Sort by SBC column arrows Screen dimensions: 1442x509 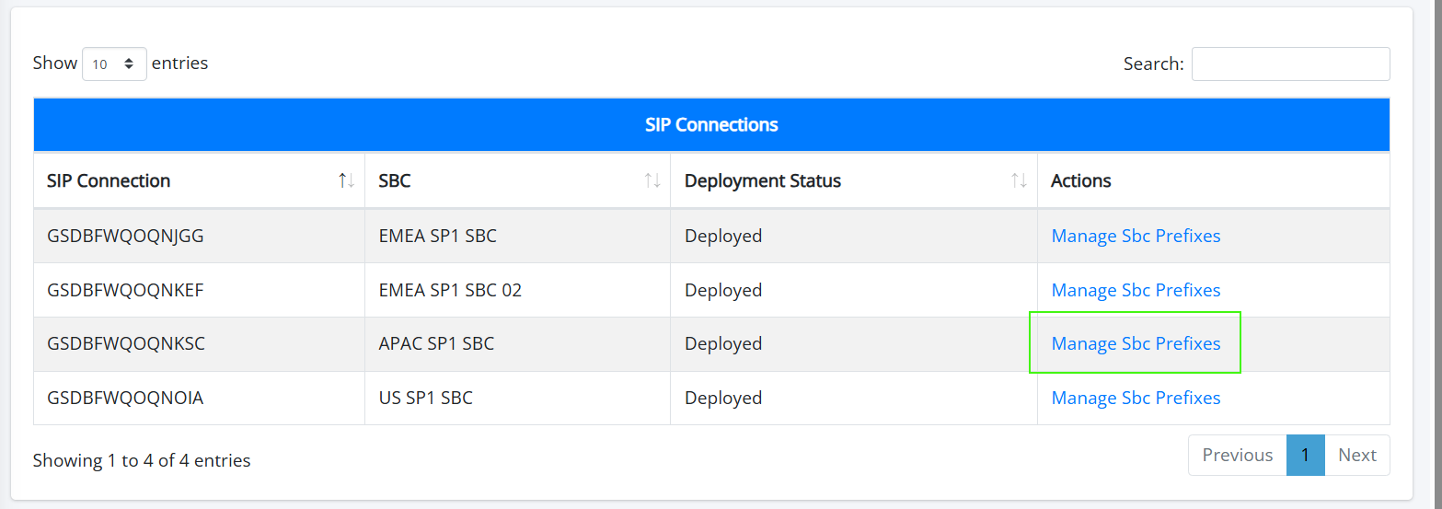(652, 180)
